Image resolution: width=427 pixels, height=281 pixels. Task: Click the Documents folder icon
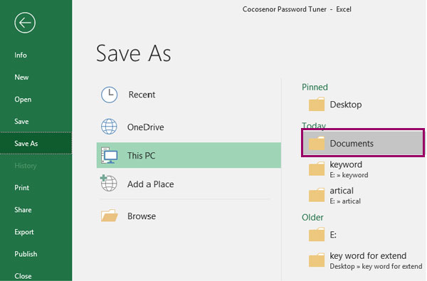click(317, 143)
